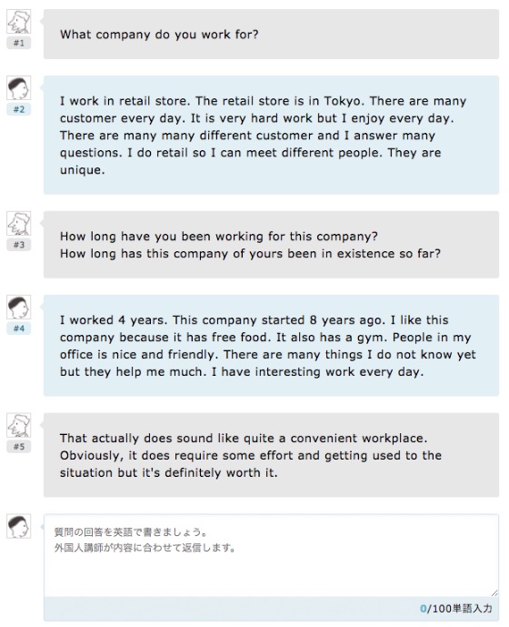The width and height of the screenshot is (509, 627).
Task: Click the teacher avatar beside message #5
Action: (x=19, y=425)
